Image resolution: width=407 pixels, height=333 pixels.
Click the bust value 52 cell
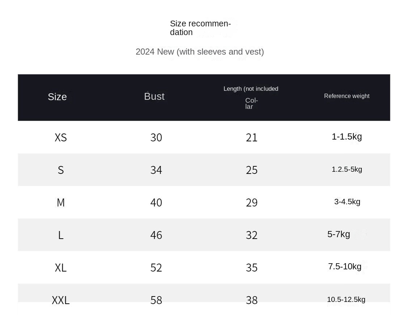click(x=156, y=268)
